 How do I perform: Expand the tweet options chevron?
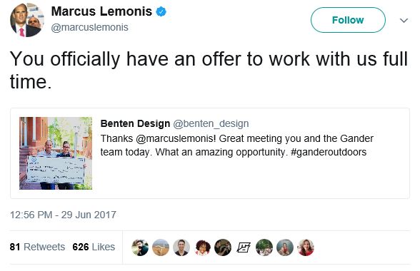coord(404,21)
